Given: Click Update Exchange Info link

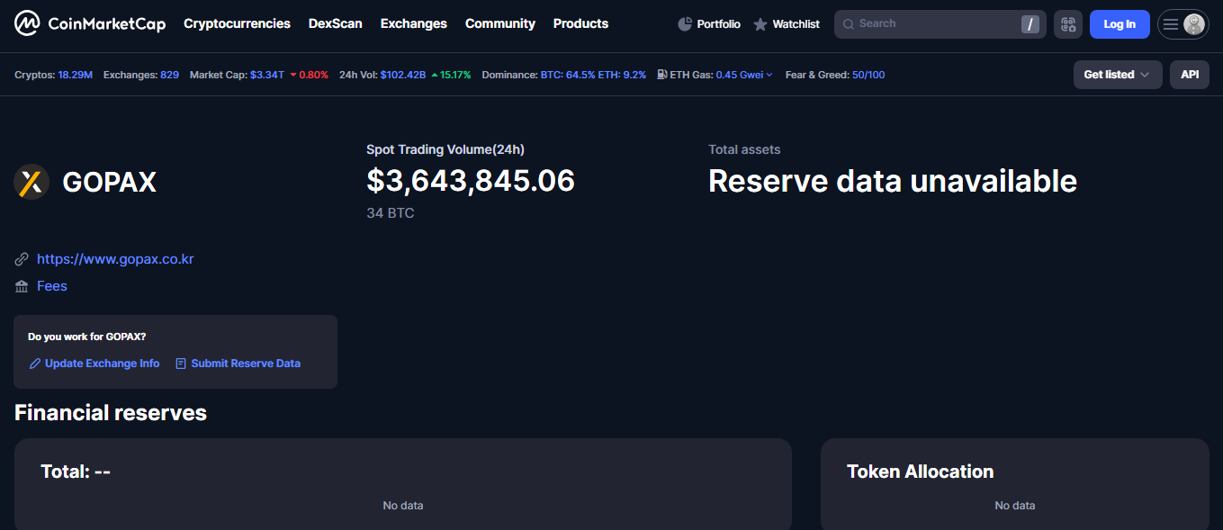Looking at the screenshot, I should coord(102,364).
